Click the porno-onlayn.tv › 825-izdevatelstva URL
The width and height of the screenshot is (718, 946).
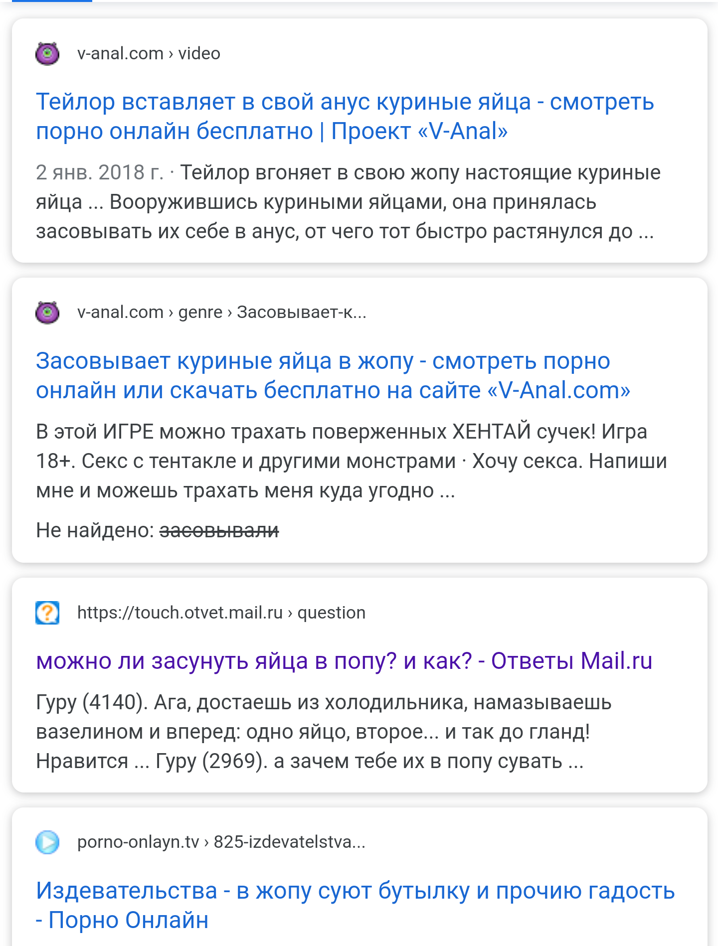tap(221, 842)
